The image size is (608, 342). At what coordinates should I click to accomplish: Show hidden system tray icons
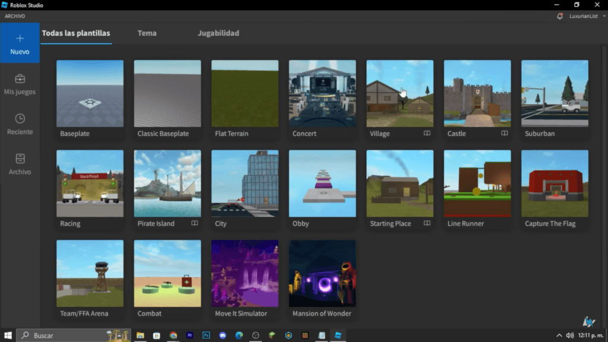[559, 335]
